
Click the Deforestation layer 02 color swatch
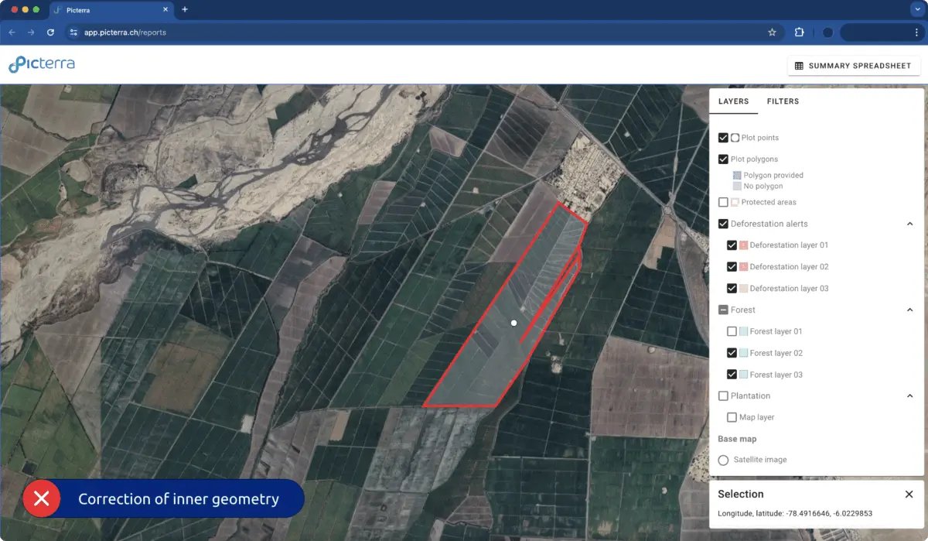coord(743,267)
